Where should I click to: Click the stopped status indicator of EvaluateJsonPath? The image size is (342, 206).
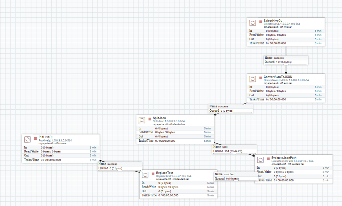tap(268, 159)
